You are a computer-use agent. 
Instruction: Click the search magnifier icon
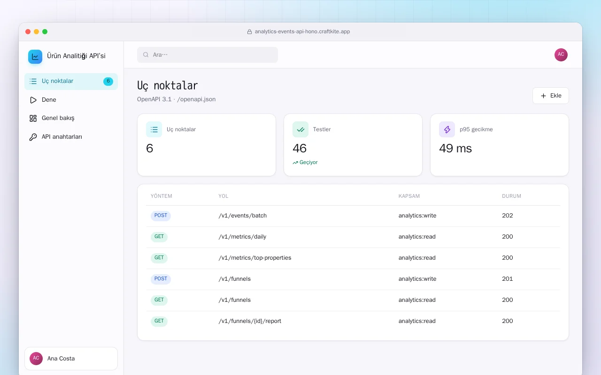point(146,55)
